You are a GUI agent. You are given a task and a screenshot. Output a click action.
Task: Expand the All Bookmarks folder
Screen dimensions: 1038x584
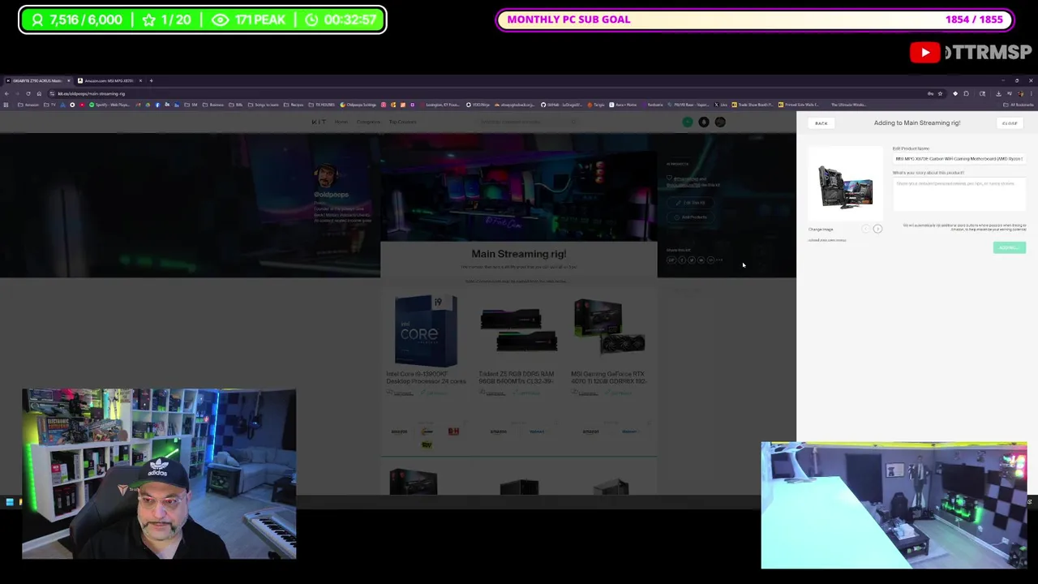1019,105
